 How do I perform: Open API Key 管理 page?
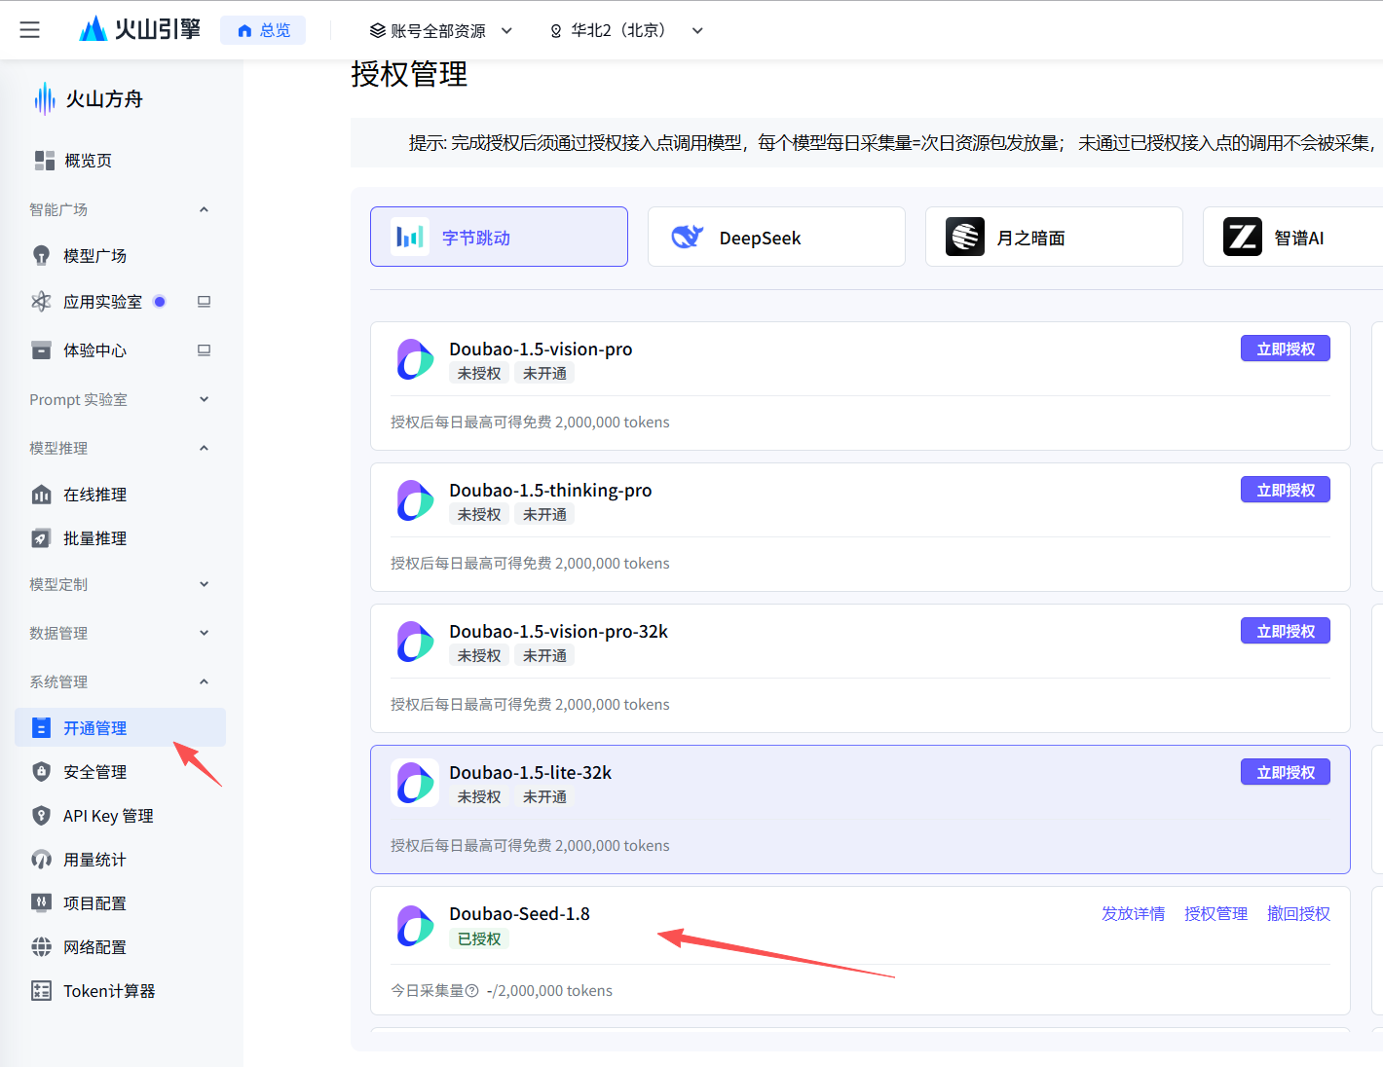[120, 816]
